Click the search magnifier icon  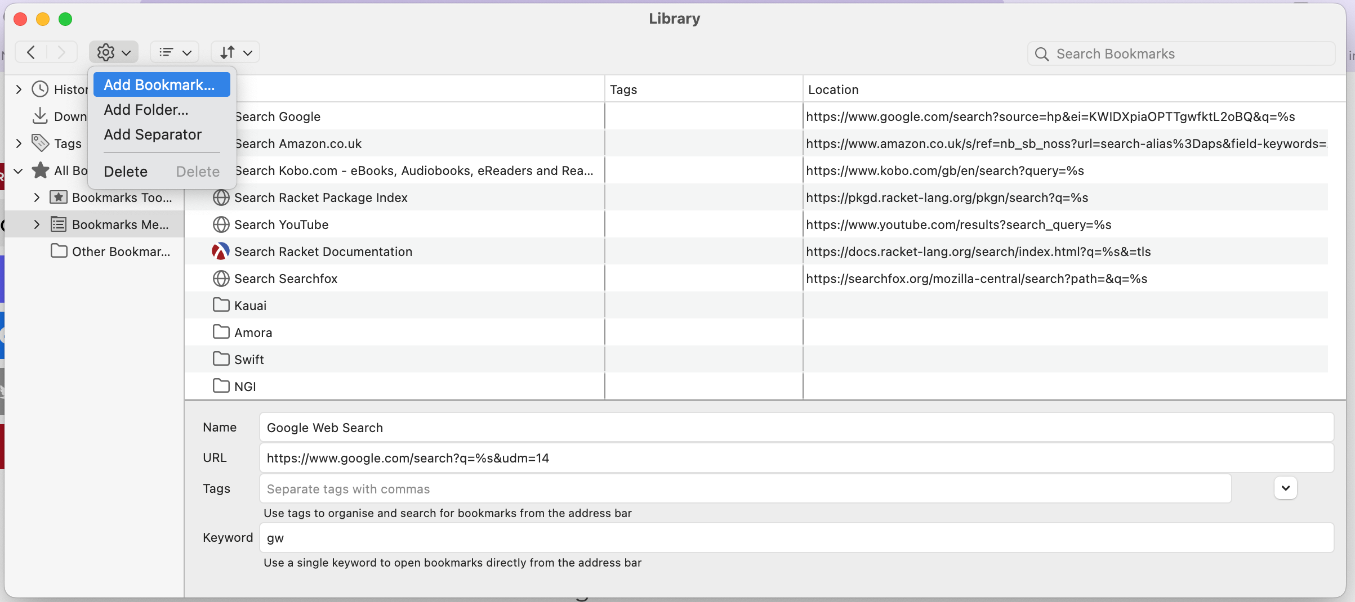click(1042, 54)
